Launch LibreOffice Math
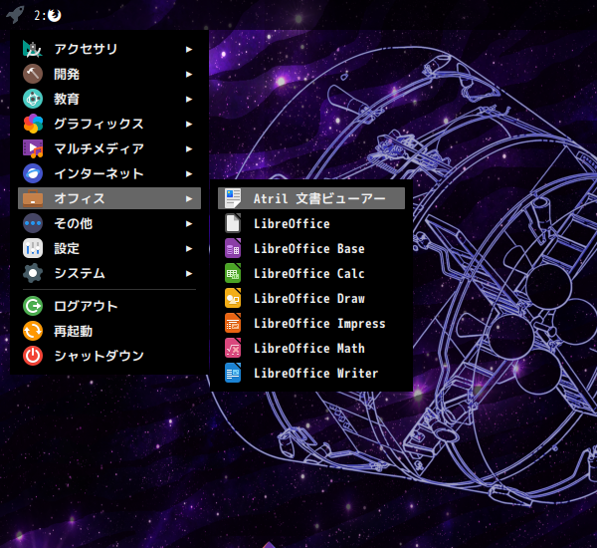Image resolution: width=597 pixels, height=548 pixels. pyautogui.click(x=311, y=348)
